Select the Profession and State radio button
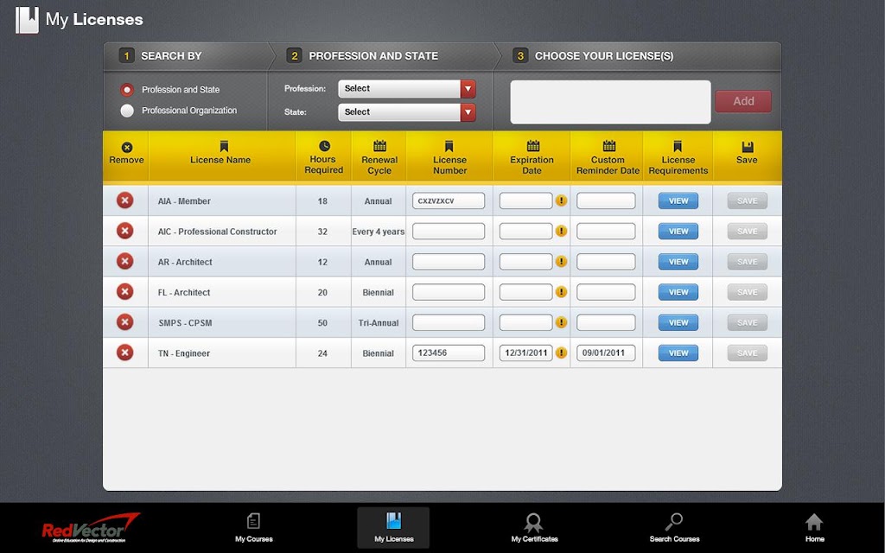Image resolution: width=885 pixels, height=553 pixels. click(127, 90)
